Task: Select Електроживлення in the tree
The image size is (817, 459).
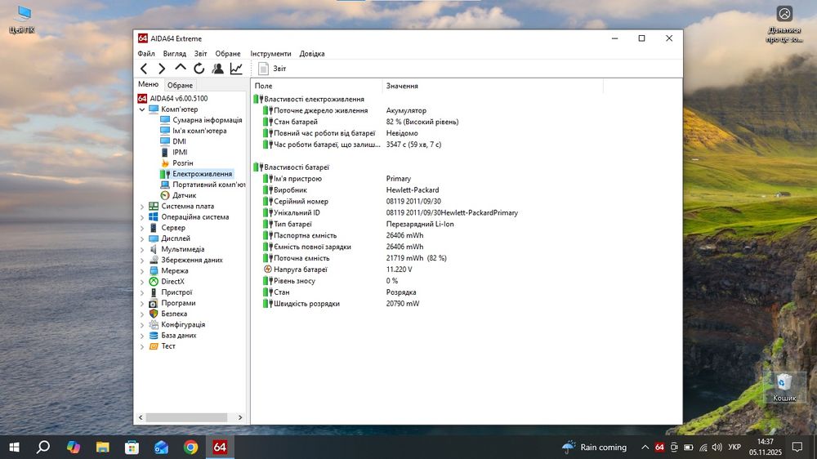Action: (202, 174)
